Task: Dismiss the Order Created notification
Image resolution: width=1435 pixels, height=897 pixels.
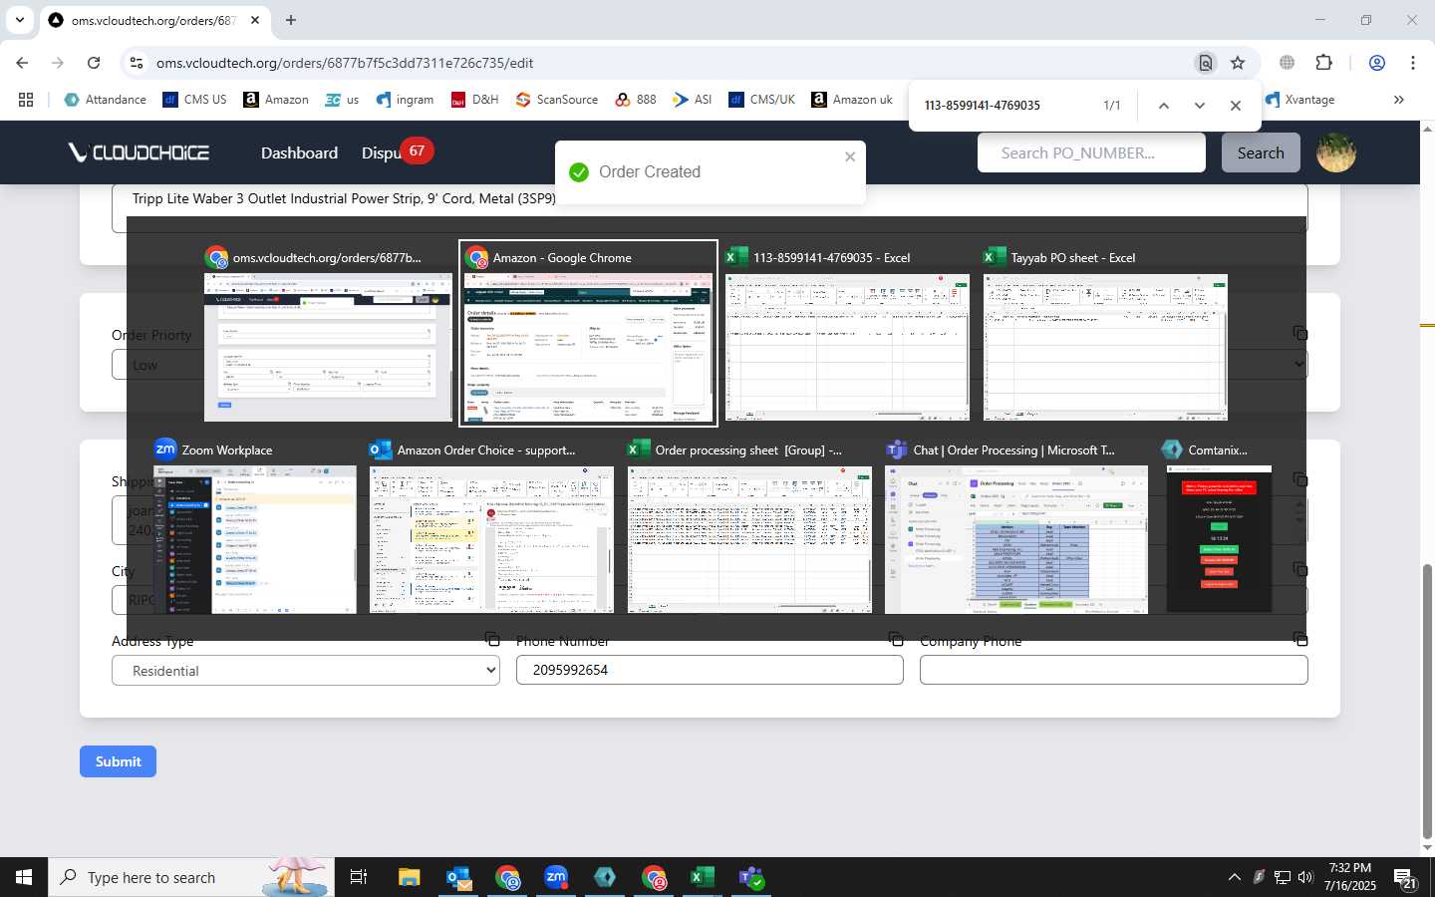Action: (850, 156)
